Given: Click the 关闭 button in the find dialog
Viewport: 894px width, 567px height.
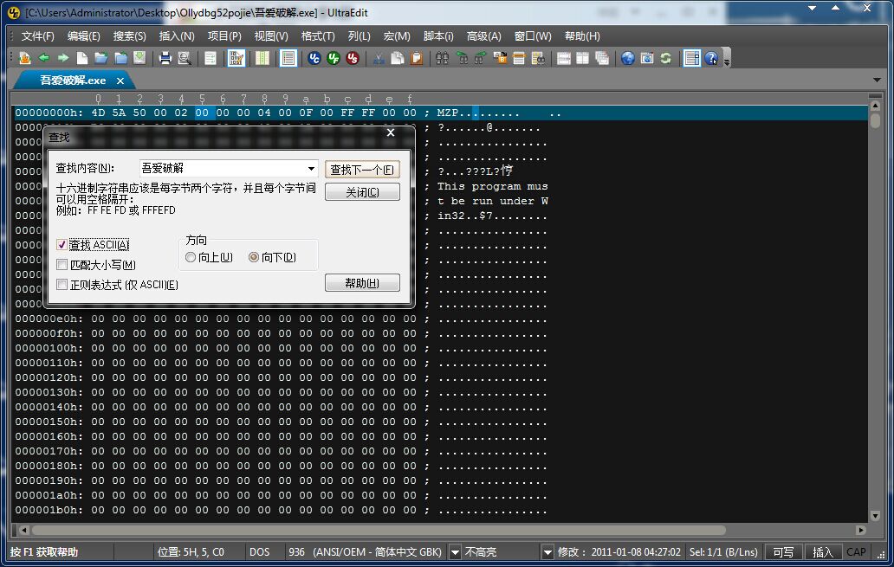Looking at the screenshot, I should [x=362, y=192].
